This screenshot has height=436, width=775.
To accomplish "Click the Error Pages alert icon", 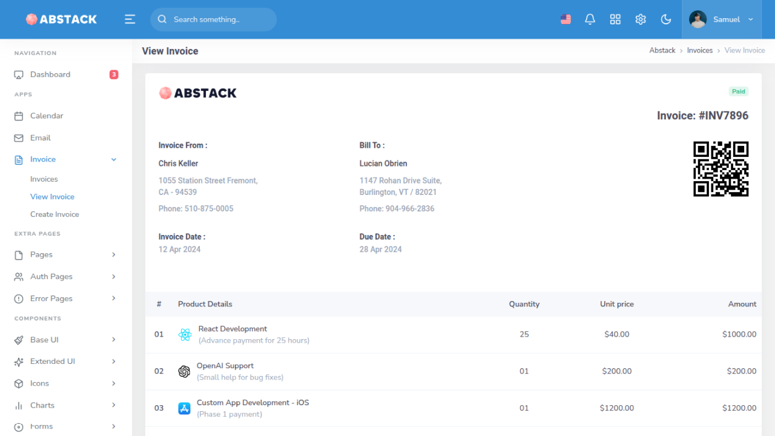I will (19, 299).
